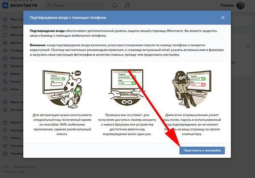The height and width of the screenshot is (178, 255).
Task: Open the Игры menu label
Action: pyautogui.click(x=14, y=89)
